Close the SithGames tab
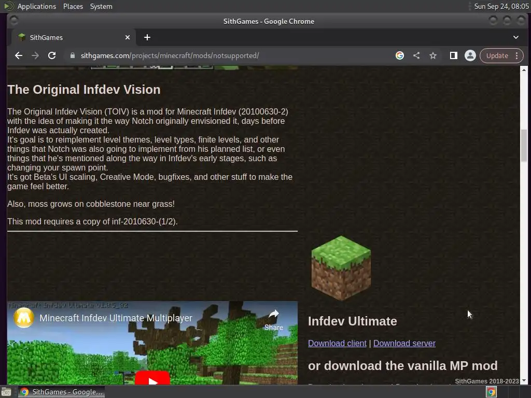 (128, 37)
